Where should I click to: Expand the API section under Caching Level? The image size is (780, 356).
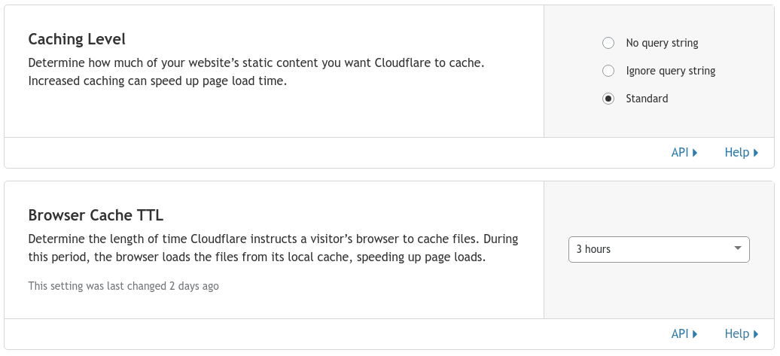click(x=684, y=152)
